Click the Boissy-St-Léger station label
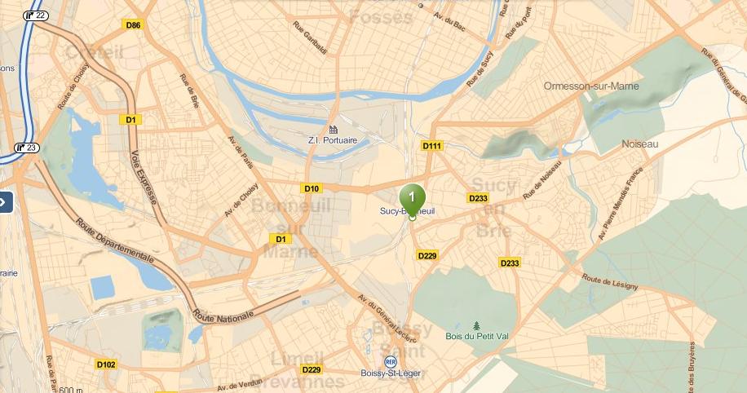Viewport: 747px width, 393px height. pyautogui.click(x=391, y=373)
